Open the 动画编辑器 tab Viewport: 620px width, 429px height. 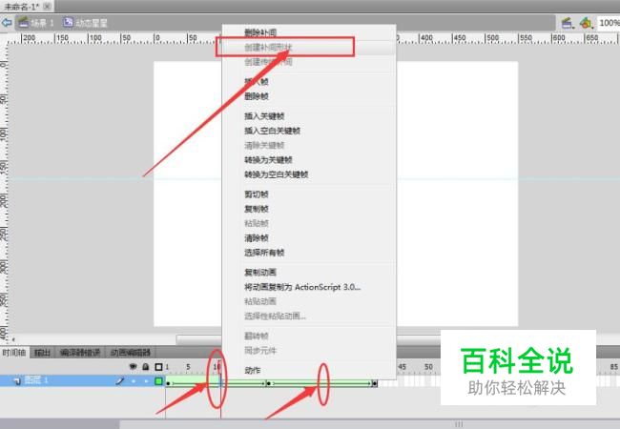[131, 352]
